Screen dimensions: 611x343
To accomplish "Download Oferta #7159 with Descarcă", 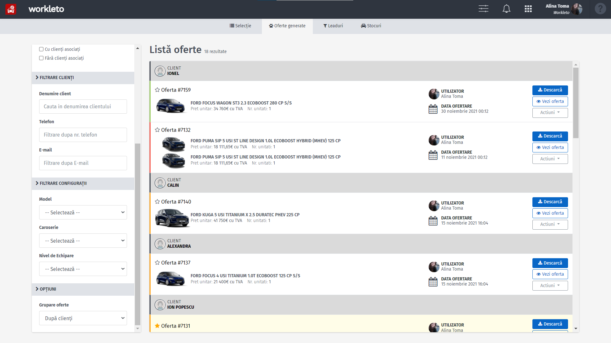I will coord(550,90).
